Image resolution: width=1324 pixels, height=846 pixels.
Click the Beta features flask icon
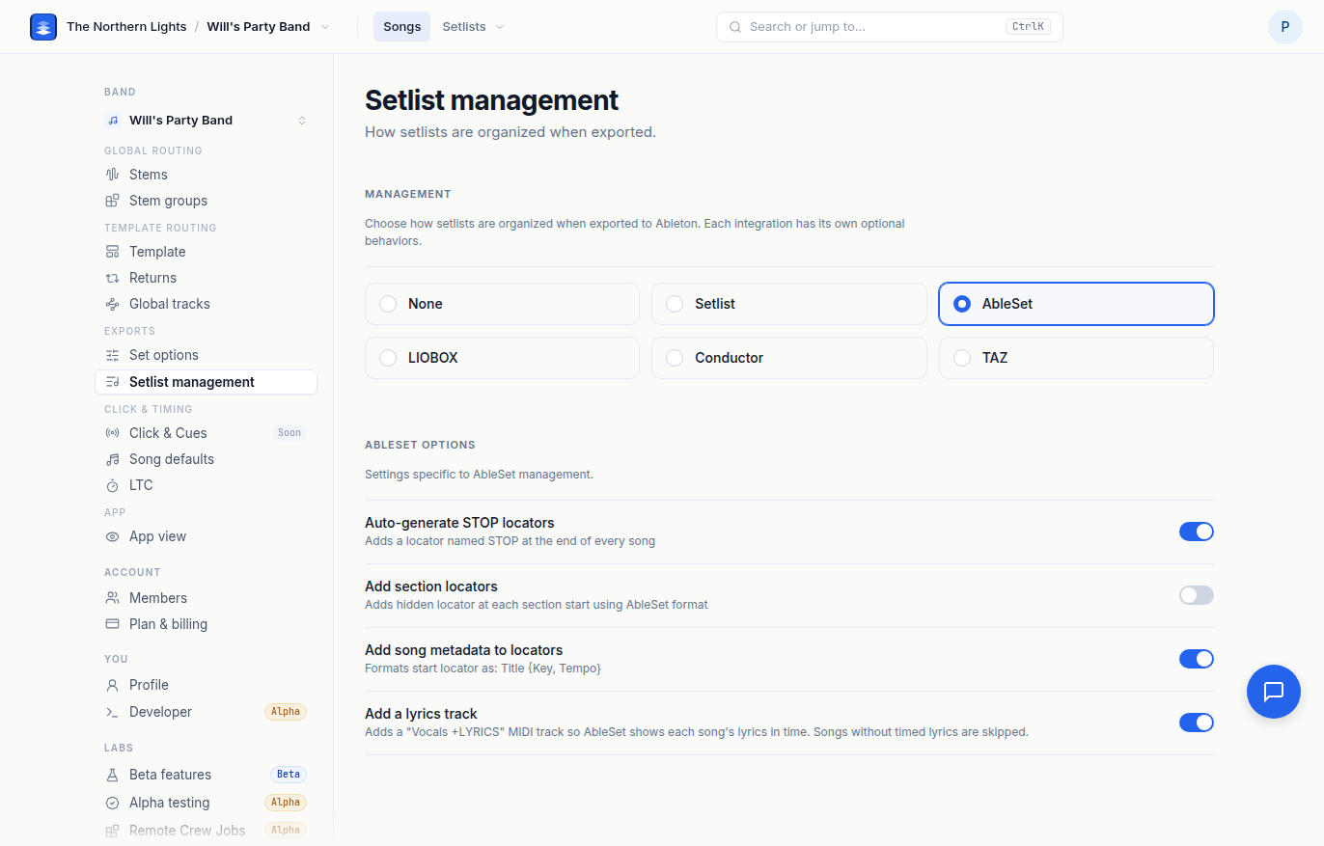(x=112, y=775)
